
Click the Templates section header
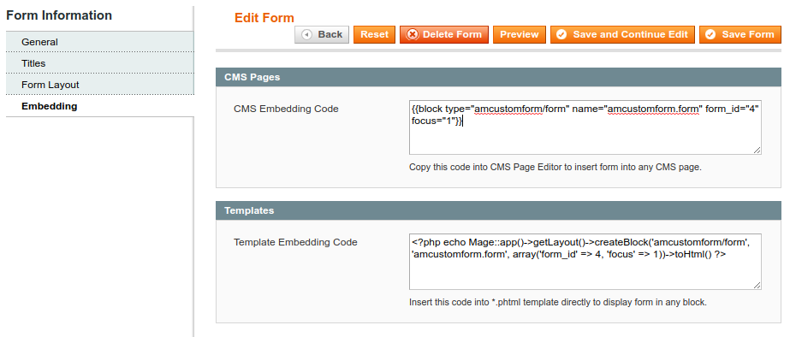pos(498,210)
